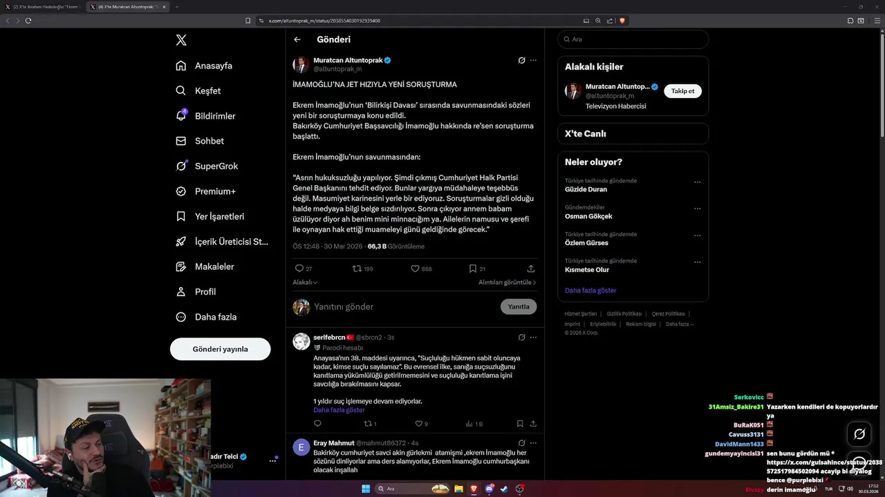Click reply icon on serifebrcn post
Viewport: 885px width, 497px height.
(x=317, y=424)
